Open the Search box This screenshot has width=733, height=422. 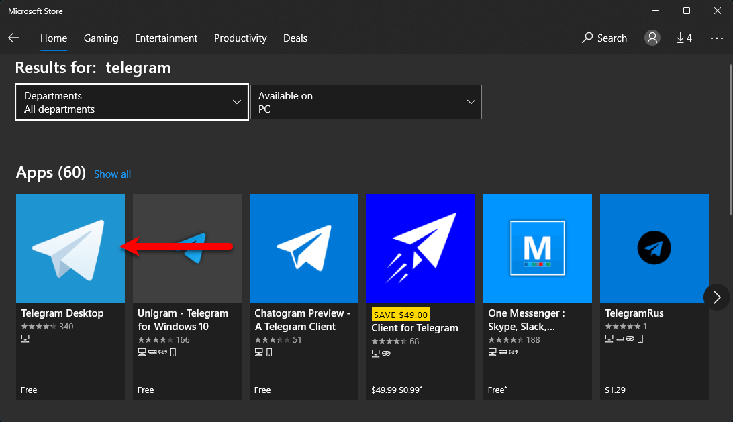coord(604,38)
